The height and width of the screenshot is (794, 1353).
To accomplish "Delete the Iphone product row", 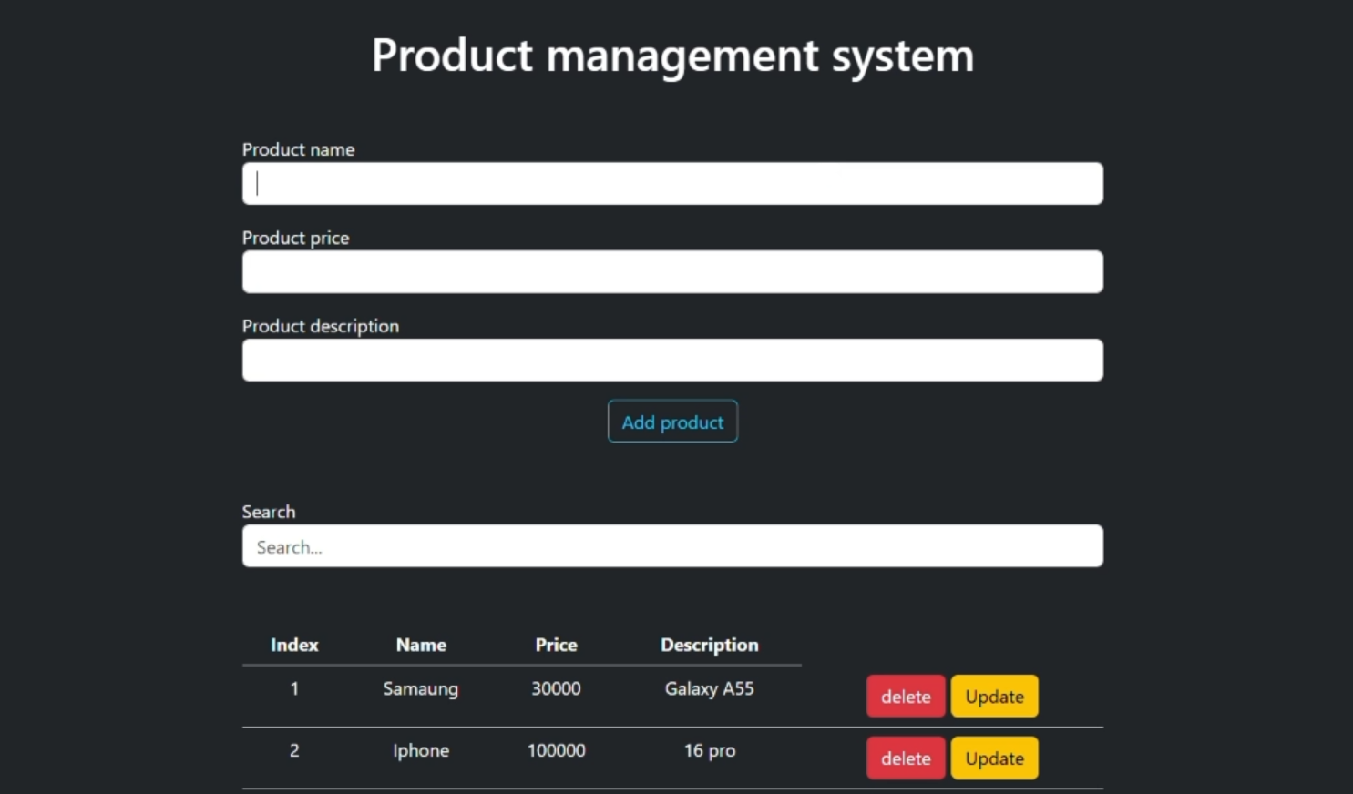I will (x=905, y=758).
